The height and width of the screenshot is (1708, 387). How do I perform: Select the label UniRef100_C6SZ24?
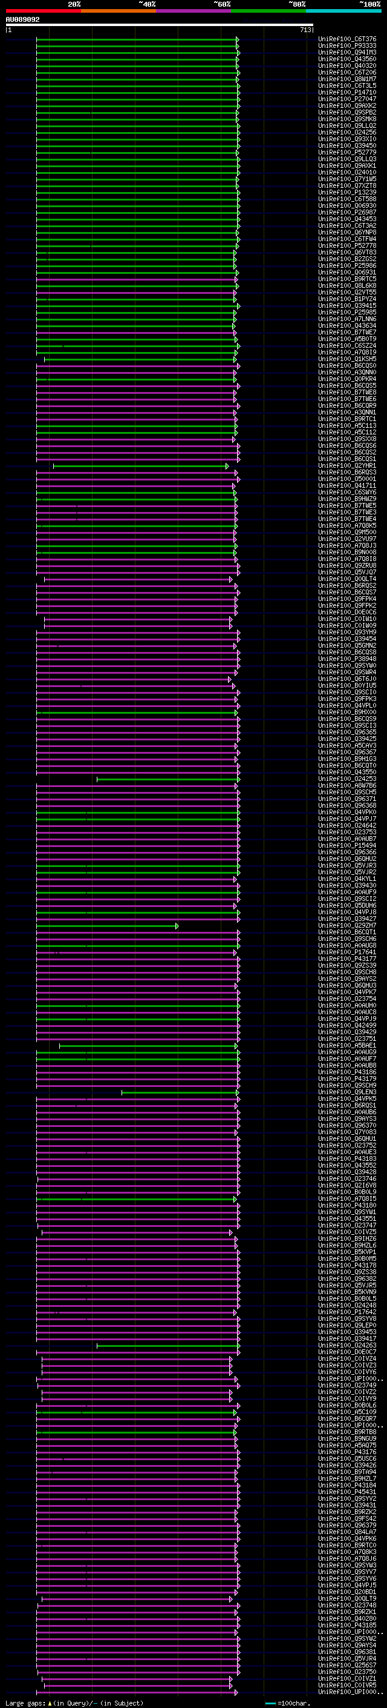point(347,345)
